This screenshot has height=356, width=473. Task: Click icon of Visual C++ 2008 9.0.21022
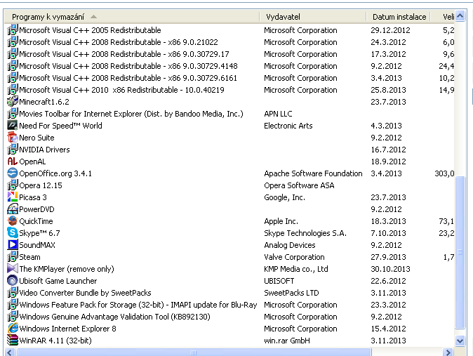(13, 42)
